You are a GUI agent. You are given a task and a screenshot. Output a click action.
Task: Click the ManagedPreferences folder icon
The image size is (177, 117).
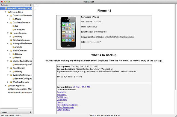tap(11, 44)
